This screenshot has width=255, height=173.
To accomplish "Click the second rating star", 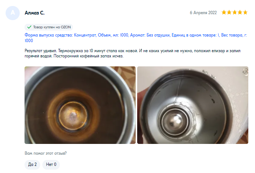I will tap(229, 12).
